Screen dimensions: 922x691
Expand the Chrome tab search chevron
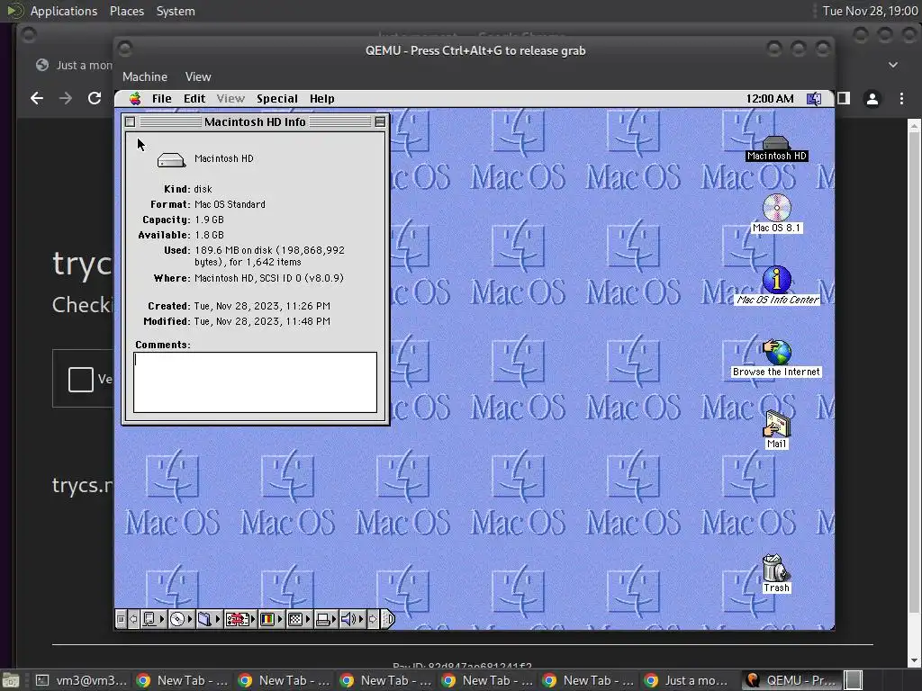(893, 65)
